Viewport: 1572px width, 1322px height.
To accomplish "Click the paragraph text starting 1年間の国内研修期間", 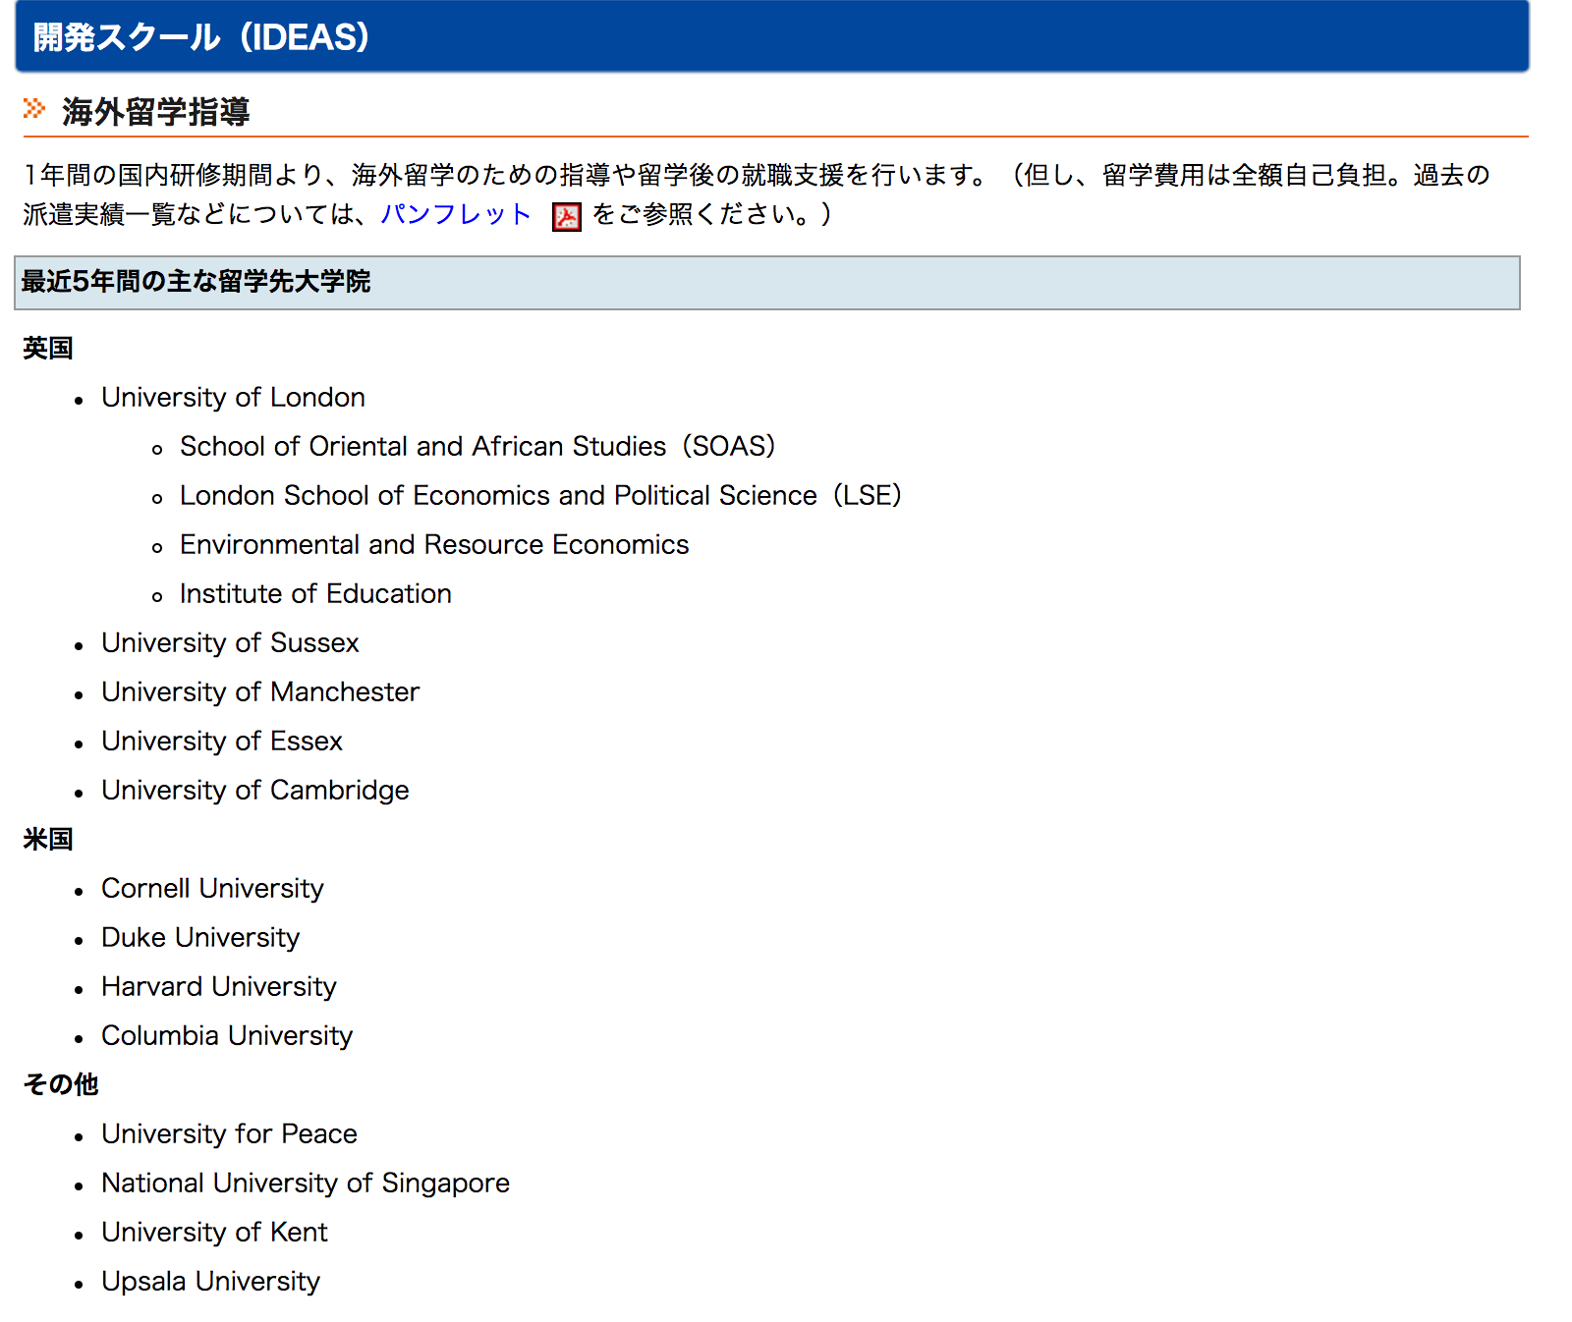I will [x=757, y=194].
